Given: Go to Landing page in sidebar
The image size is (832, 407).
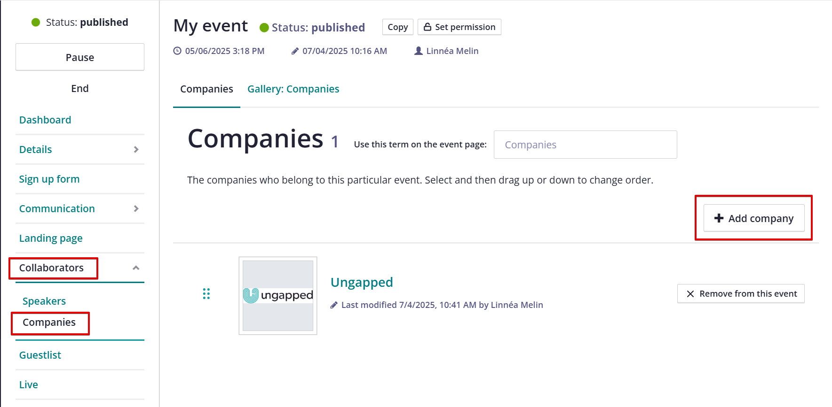Looking at the screenshot, I should (x=51, y=238).
